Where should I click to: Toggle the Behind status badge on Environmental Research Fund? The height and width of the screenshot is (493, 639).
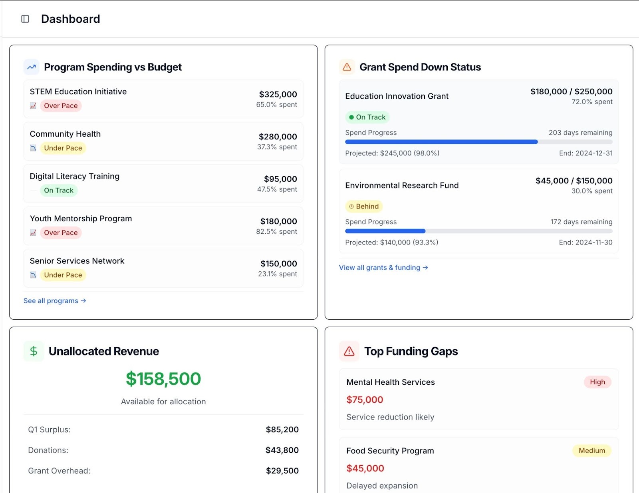[364, 206]
